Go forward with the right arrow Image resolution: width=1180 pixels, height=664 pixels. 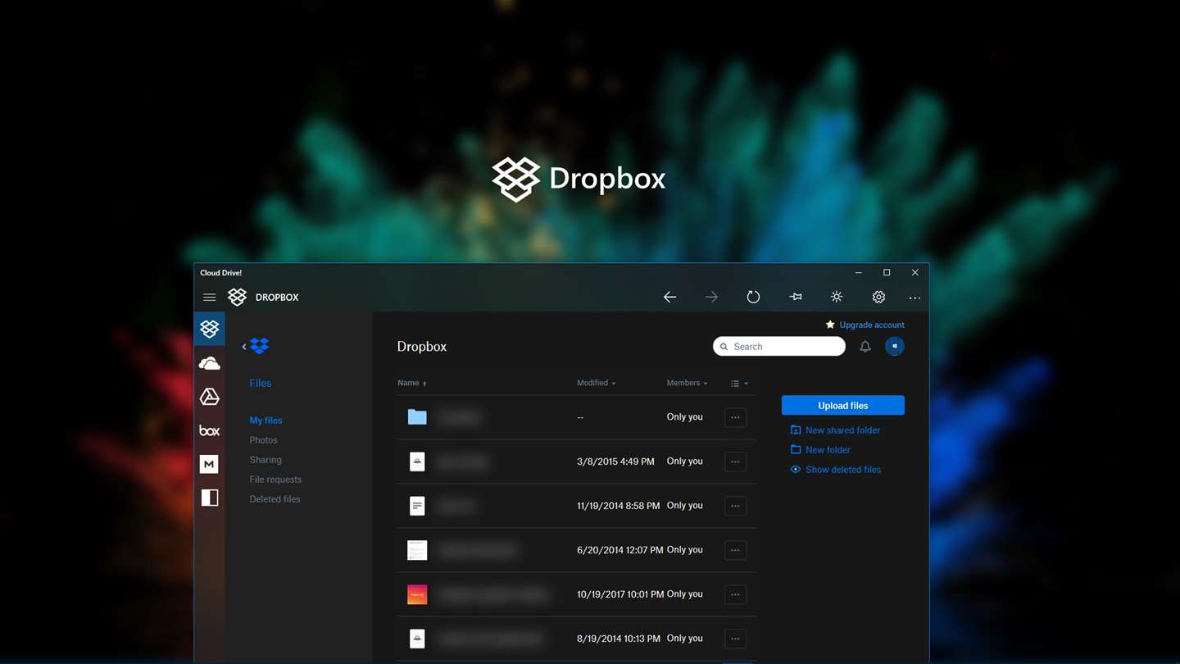pyautogui.click(x=711, y=297)
